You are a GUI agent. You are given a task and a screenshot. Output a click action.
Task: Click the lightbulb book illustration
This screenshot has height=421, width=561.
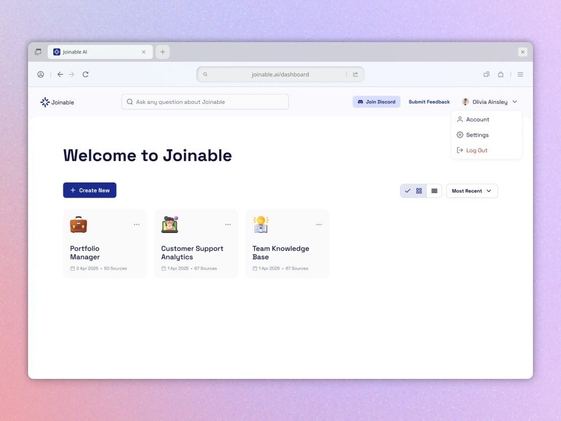click(x=261, y=225)
